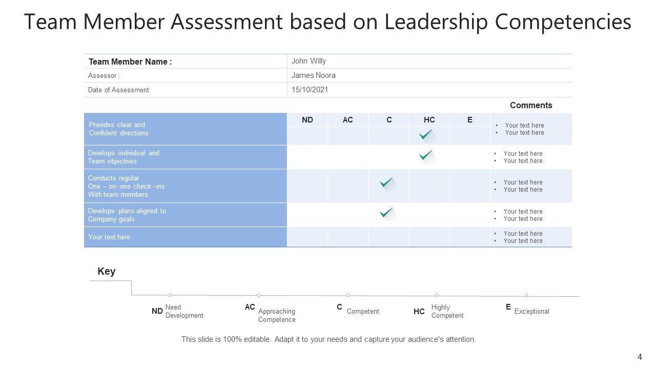Click the timeline circle above Competent
This screenshot has width=656, height=369.
(x=348, y=295)
